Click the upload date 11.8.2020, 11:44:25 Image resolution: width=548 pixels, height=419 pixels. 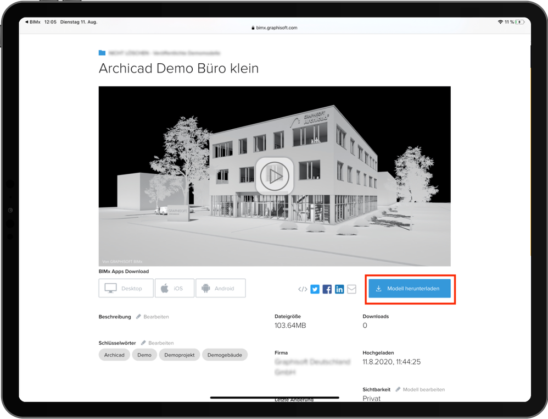click(x=392, y=362)
